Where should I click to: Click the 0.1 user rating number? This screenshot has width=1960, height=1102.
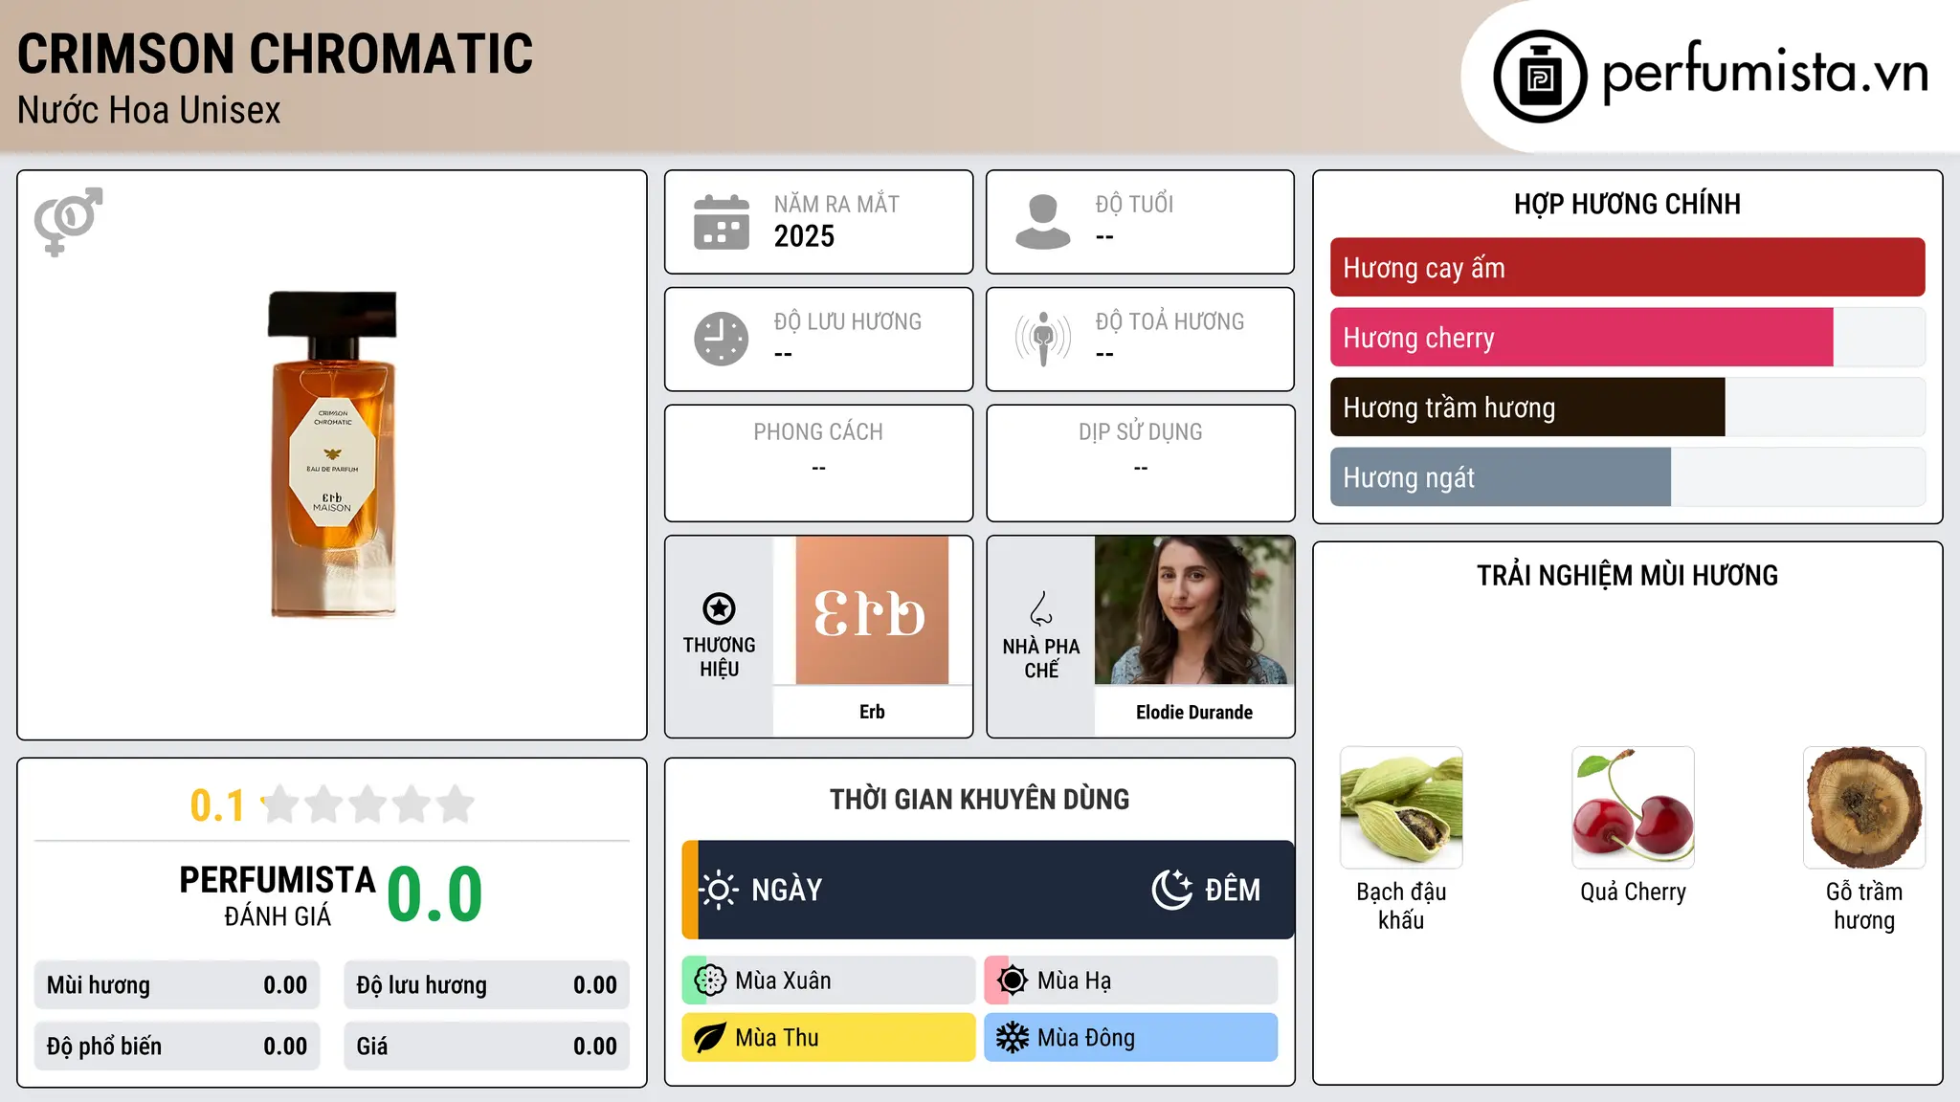(x=217, y=805)
